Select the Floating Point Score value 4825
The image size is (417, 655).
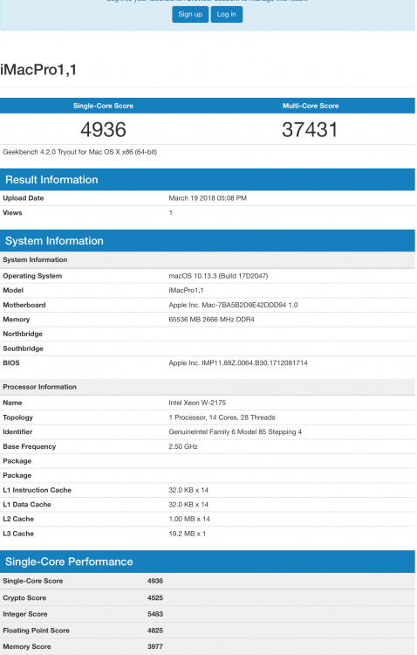coord(155,631)
